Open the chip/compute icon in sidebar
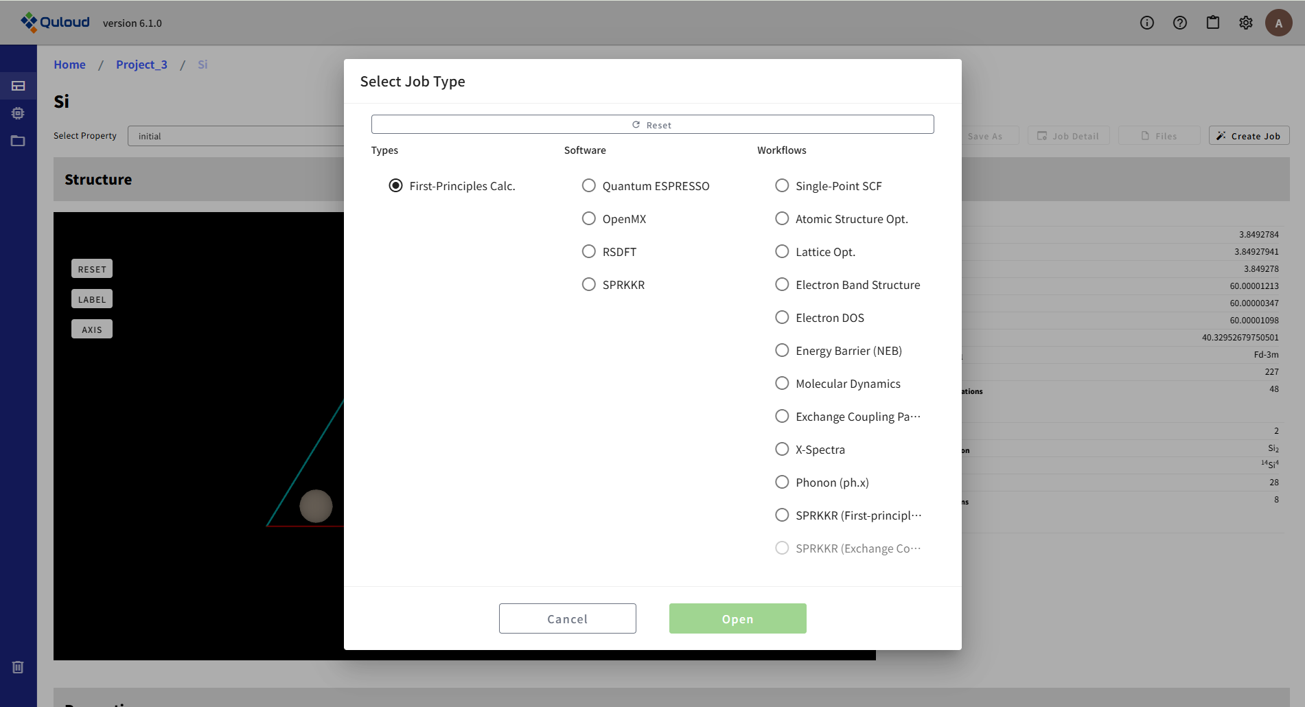Screen dimensions: 1305x707 pos(18,113)
